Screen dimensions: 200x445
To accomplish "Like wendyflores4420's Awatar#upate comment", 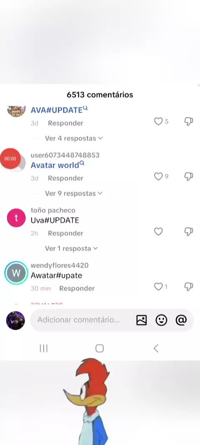I will click(x=158, y=287).
